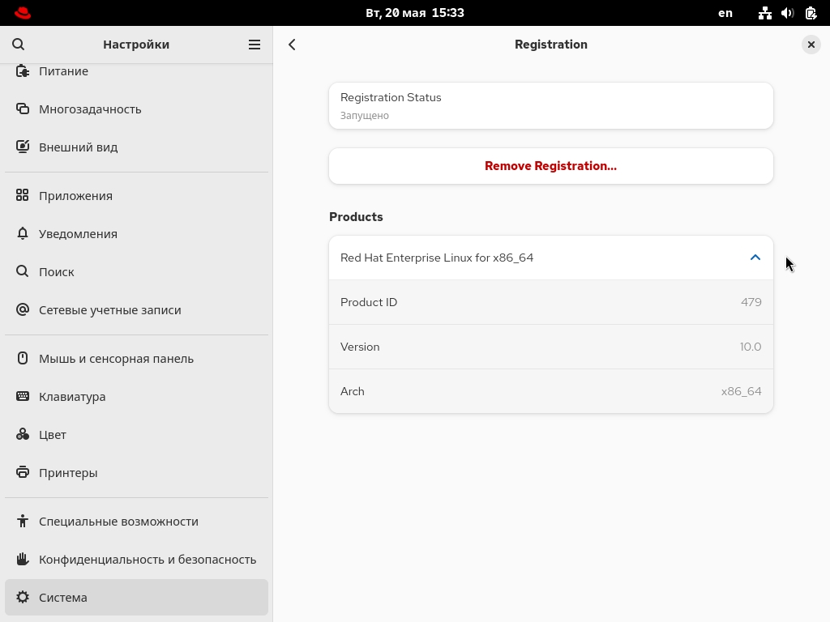
Task: Click the Registration Status row
Action: click(550, 105)
